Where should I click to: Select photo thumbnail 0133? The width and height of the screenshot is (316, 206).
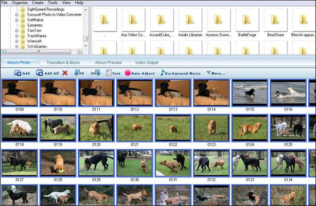(250, 163)
